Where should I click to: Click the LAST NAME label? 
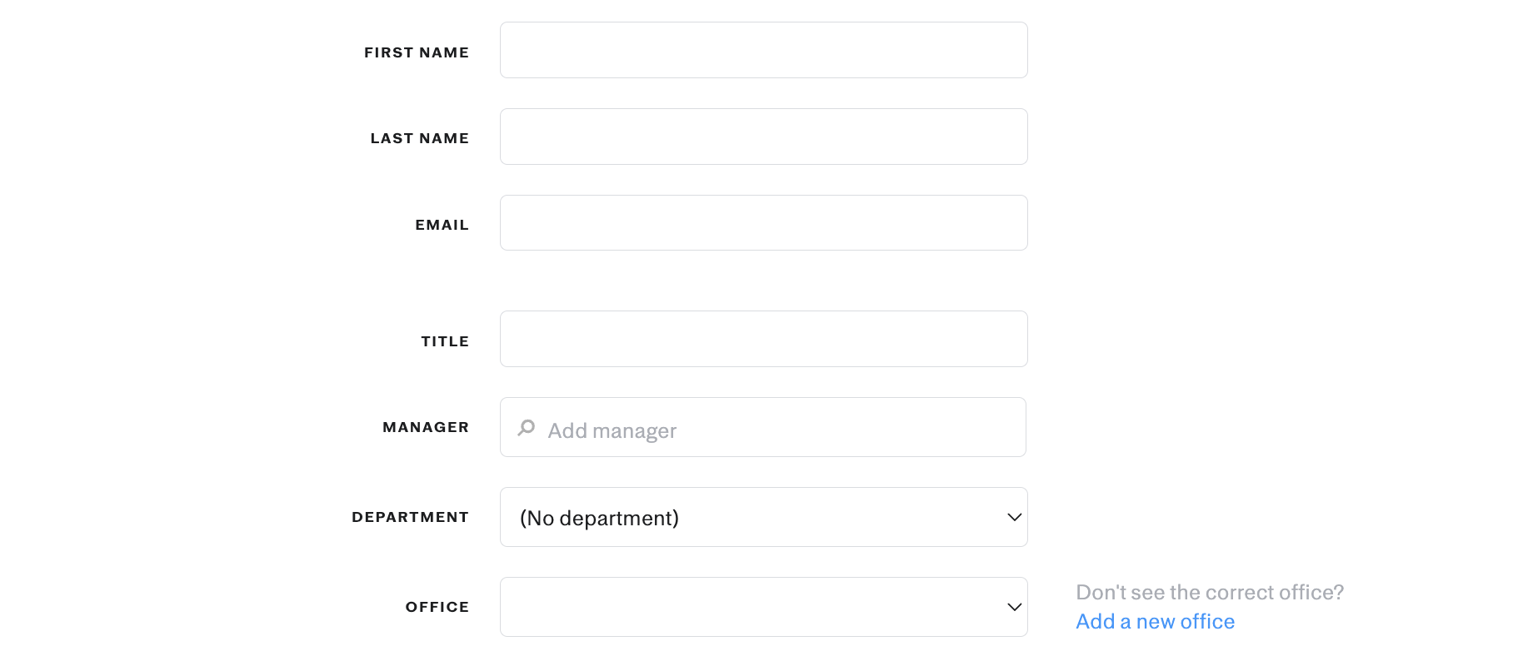(x=420, y=138)
